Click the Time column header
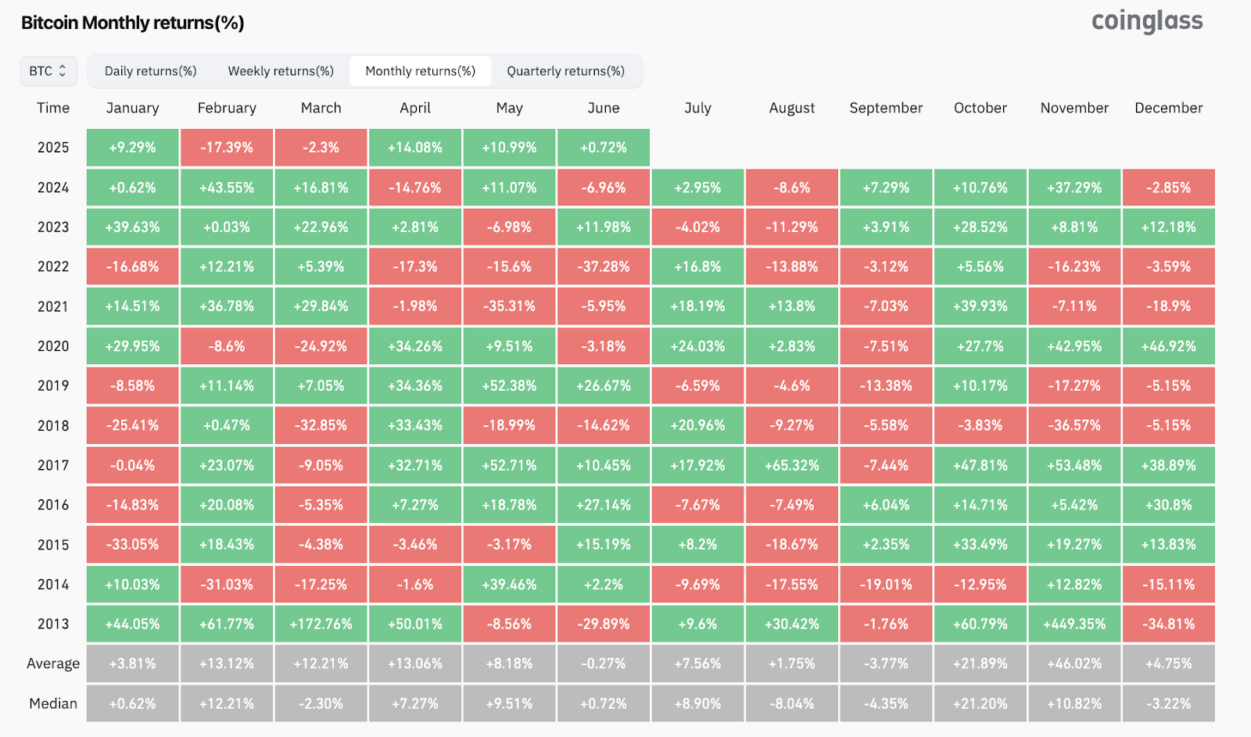Viewport: 1251px width, 737px height. (53, 108)
